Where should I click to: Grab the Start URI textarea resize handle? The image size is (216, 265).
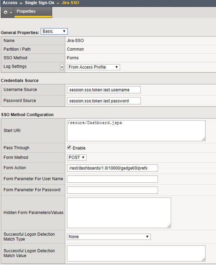coord(204,139)
